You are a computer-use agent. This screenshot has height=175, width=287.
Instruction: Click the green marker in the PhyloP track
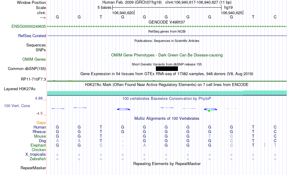[209, 111]
